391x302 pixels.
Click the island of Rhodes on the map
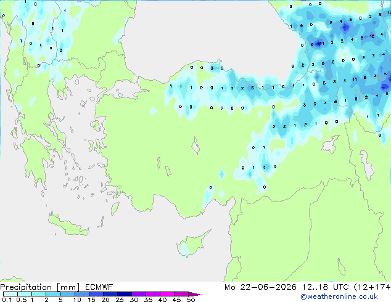(115, 208)
